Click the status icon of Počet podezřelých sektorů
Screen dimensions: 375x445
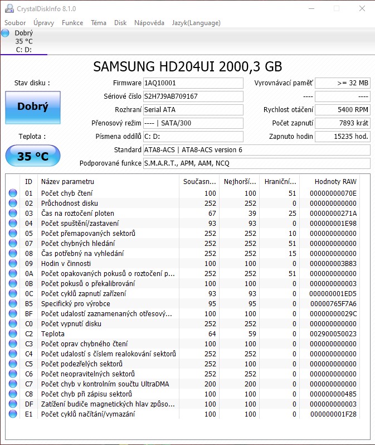(x=13, y=364)
